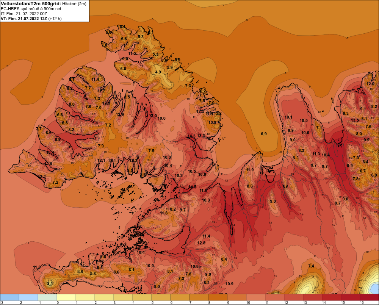Select the 10.6 temperature label
379x305 pixels.
pyautogui.click(x=305, y=133)
